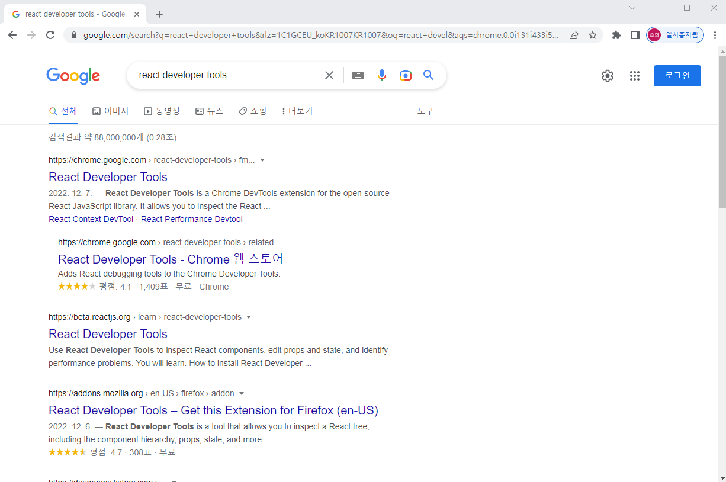Switch to the 이미지 tab

[x=111, y=111]
